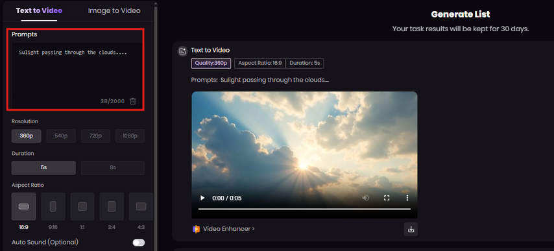Download the generated video
Image resolution: width=554 pixels, height=251 pixels.
(411, 230)
